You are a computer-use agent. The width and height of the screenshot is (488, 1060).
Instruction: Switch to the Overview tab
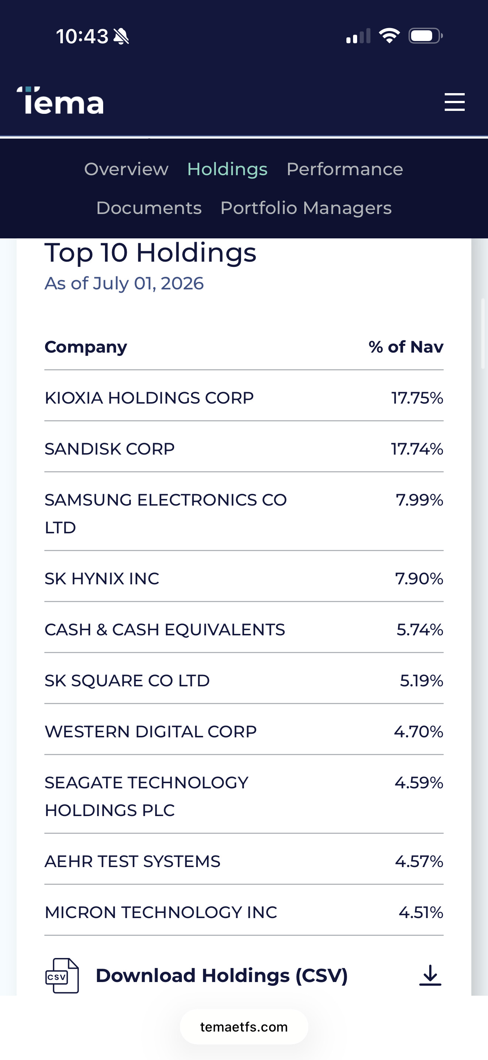[126, 169]
